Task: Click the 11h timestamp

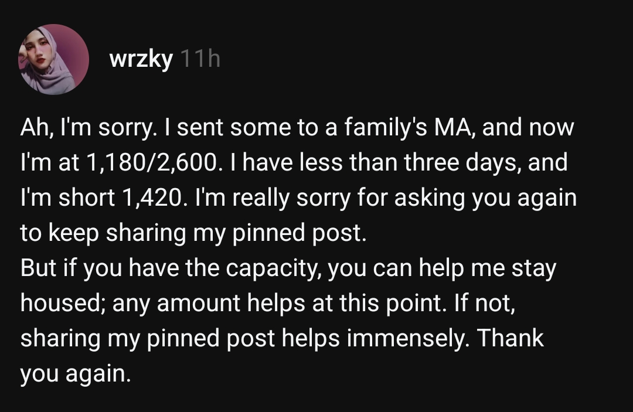Action: pos(199,59)
